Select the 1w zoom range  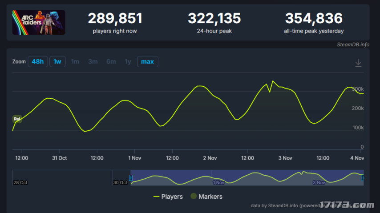click(57, 61)
